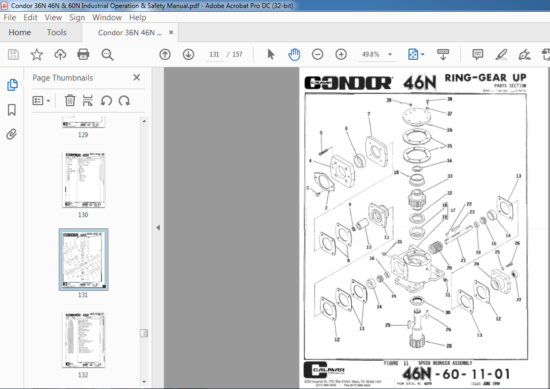Image resolution: width=550 pixels, height=389 pixels.
Task: Open the Attachments paperclip icon
Action: tap(12, 134)
